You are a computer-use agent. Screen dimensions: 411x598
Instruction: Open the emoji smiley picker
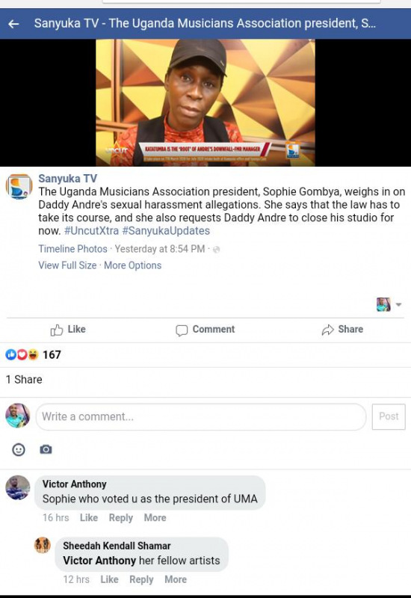[19, 450]
